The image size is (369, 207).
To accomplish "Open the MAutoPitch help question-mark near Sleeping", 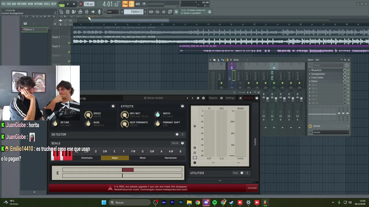I will [x=257, y=98].
